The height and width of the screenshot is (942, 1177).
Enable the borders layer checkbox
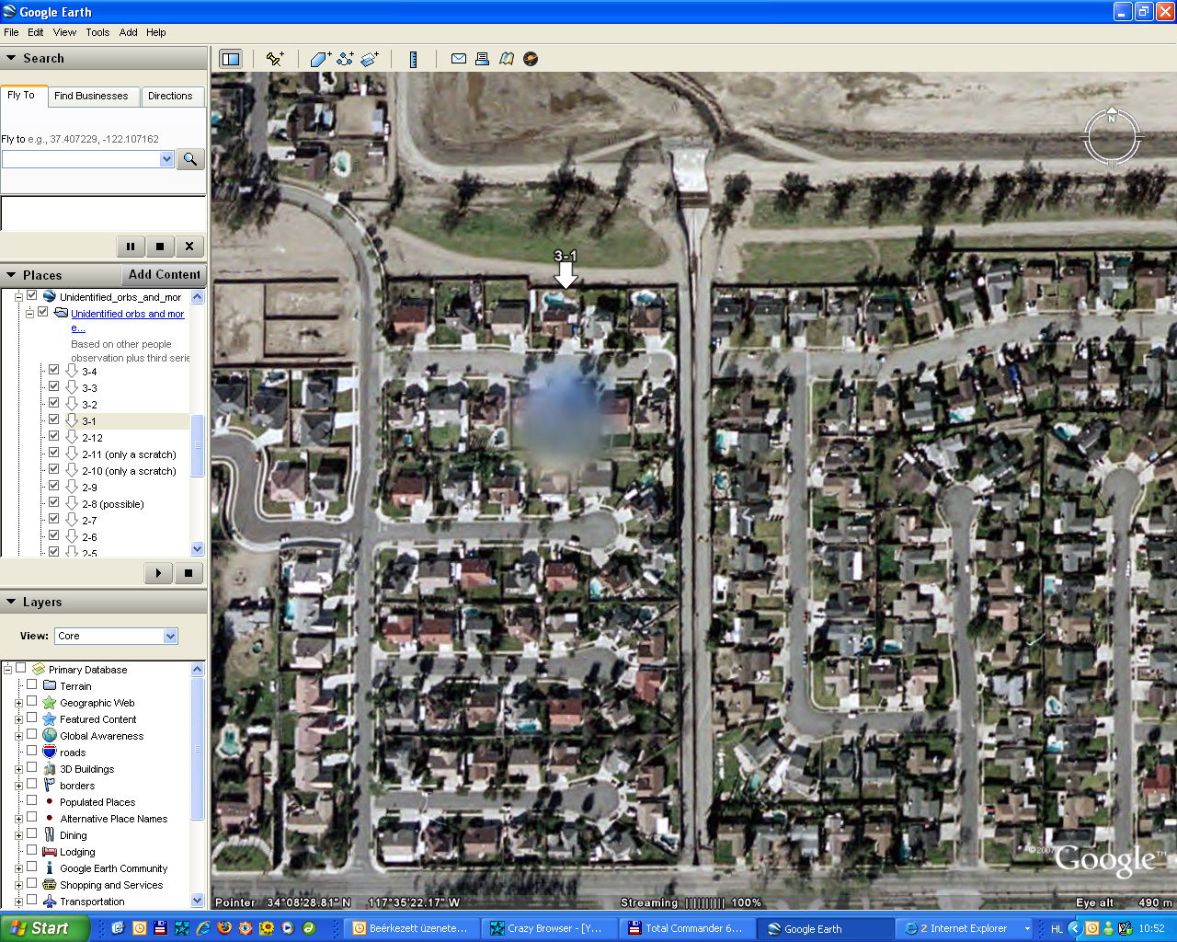point(31,784)
